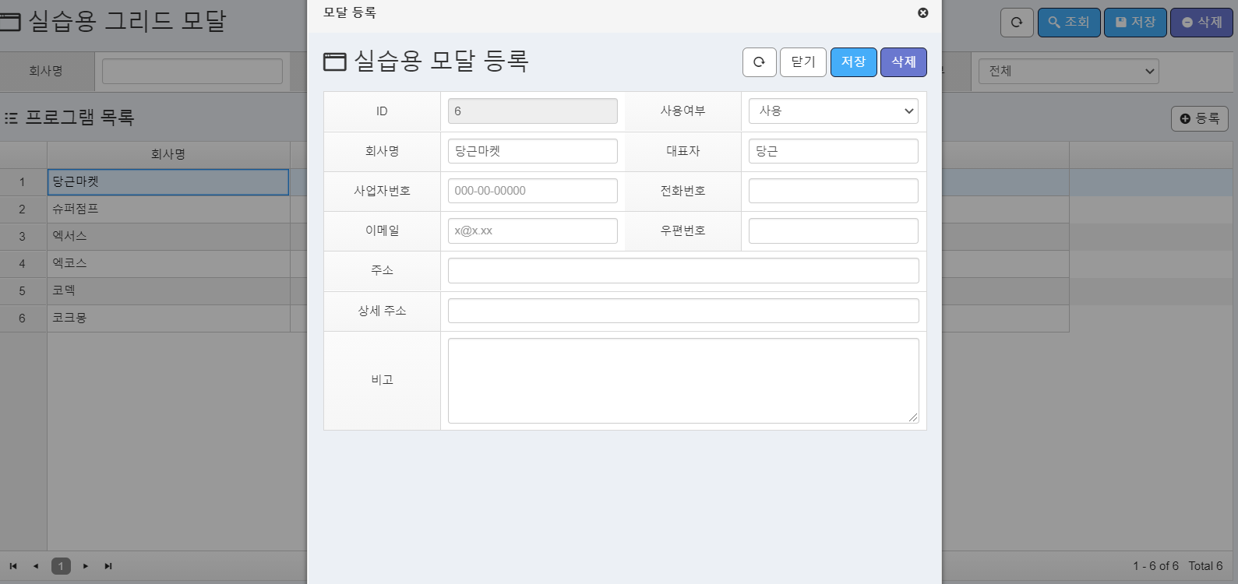Click the '1 - 6 of 6' pager text

1155,566
